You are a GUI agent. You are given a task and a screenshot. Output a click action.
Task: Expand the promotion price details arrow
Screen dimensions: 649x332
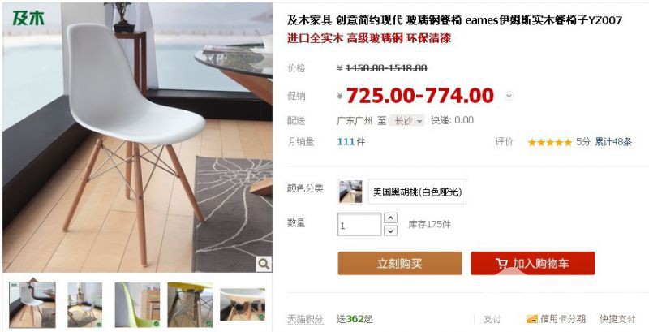point(509,96)
